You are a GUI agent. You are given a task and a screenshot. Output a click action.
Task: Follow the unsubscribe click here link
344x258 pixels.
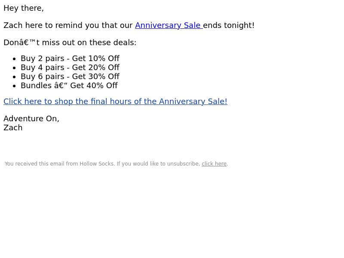click(214, 164)
